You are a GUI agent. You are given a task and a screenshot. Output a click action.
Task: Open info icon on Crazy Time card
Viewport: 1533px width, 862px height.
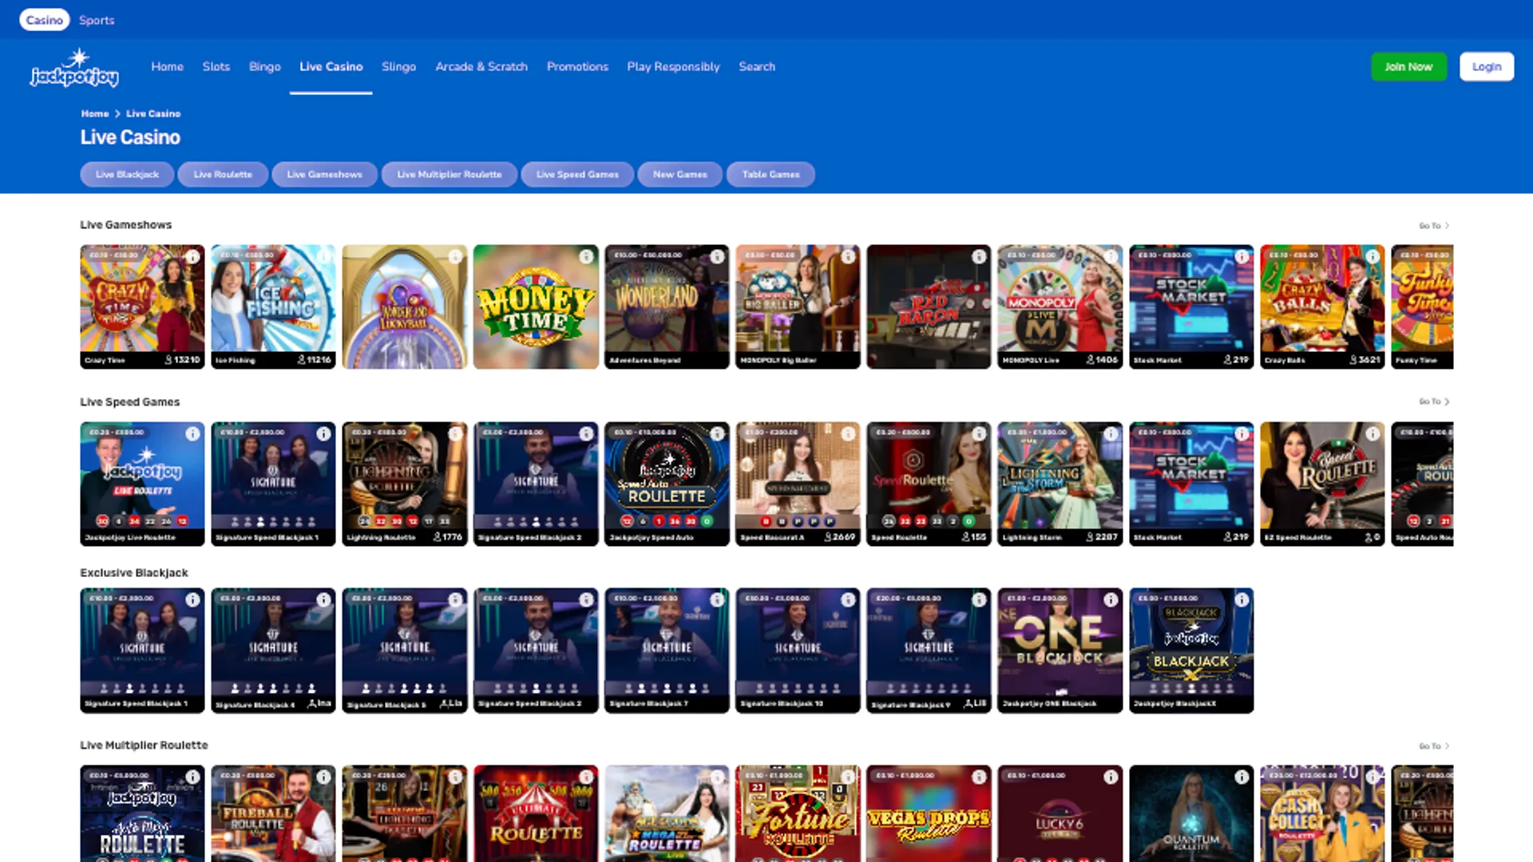[x=192, y=256]
